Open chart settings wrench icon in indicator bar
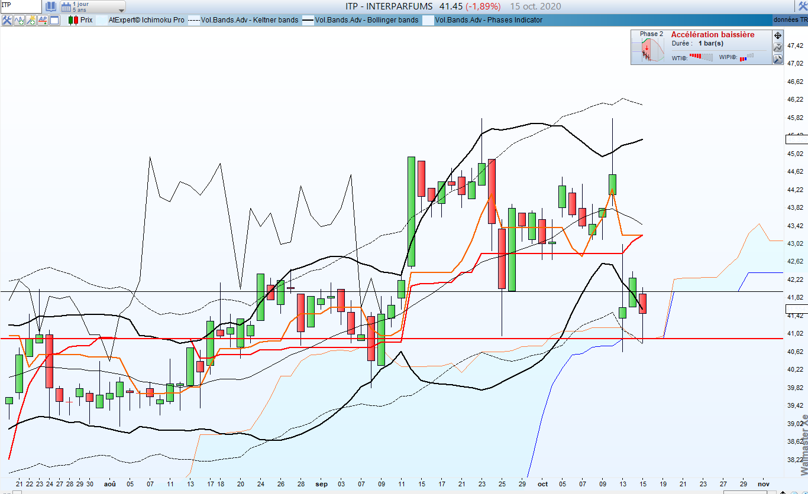 pos(7,20)
